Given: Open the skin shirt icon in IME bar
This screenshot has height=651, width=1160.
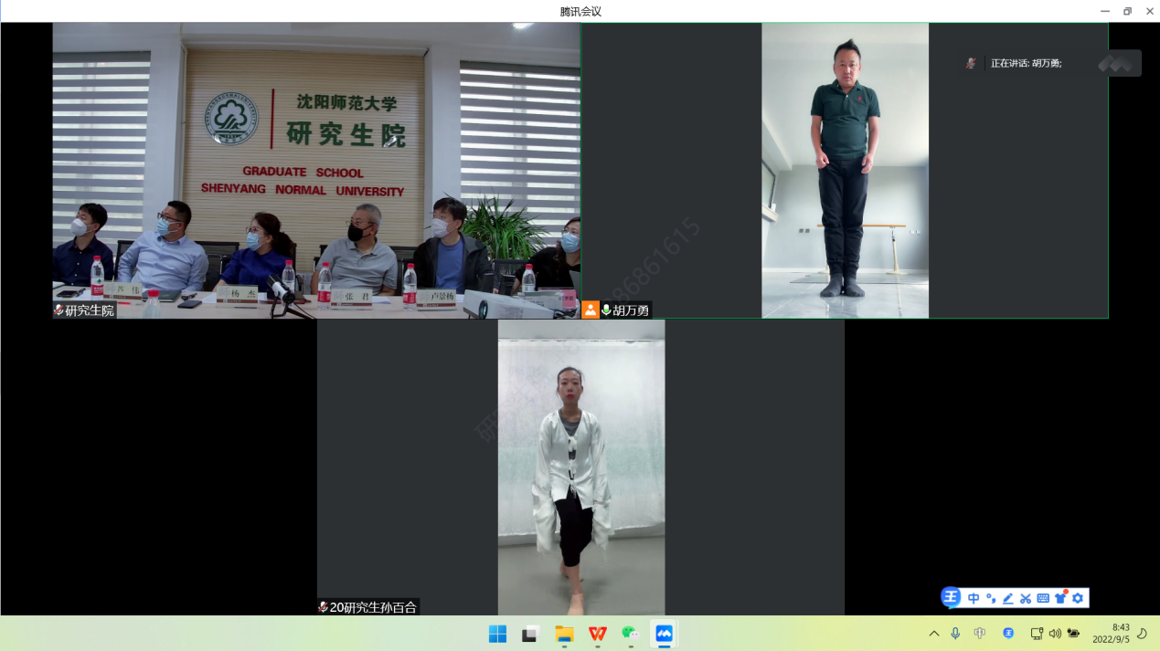Looking at the screenshot, I should pyautogui.click(x=1060, y=598).
